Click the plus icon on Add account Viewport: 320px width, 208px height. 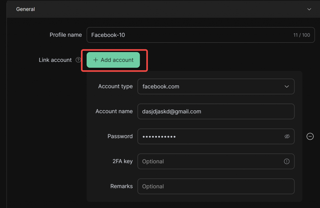click(x=96, y=60)
